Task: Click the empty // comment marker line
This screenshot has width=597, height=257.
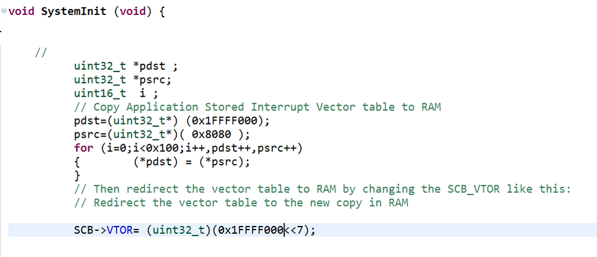Action: [x=41, y=52]
